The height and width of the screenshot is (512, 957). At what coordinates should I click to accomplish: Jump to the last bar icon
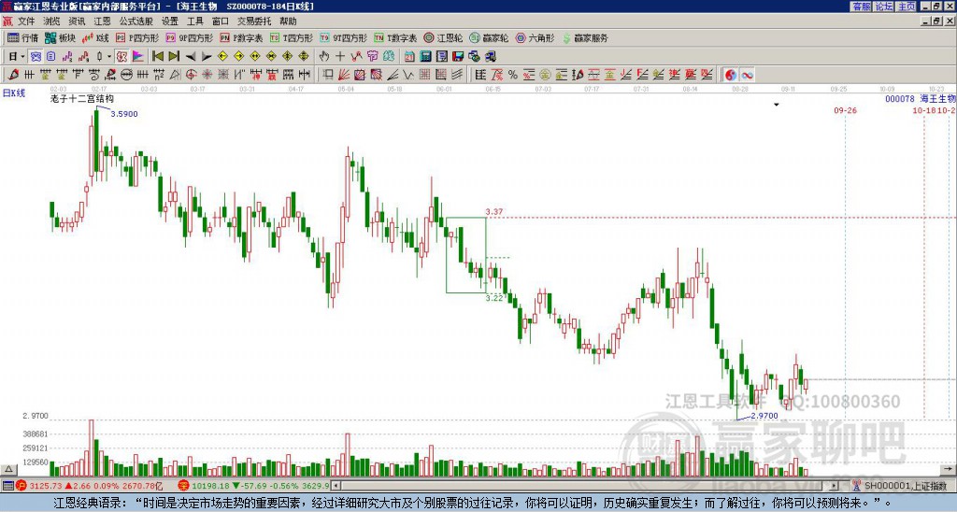174,57
